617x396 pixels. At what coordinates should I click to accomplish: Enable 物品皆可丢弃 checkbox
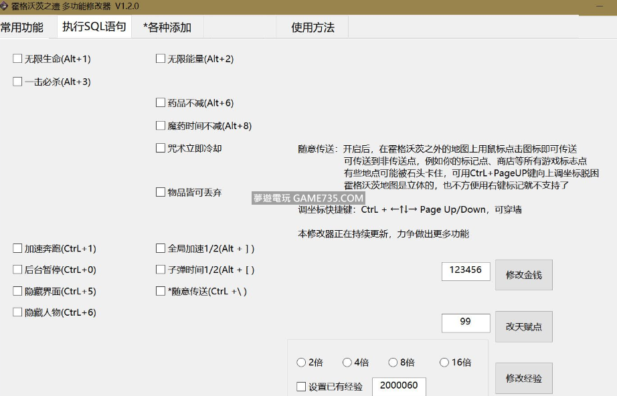[161, 192]
